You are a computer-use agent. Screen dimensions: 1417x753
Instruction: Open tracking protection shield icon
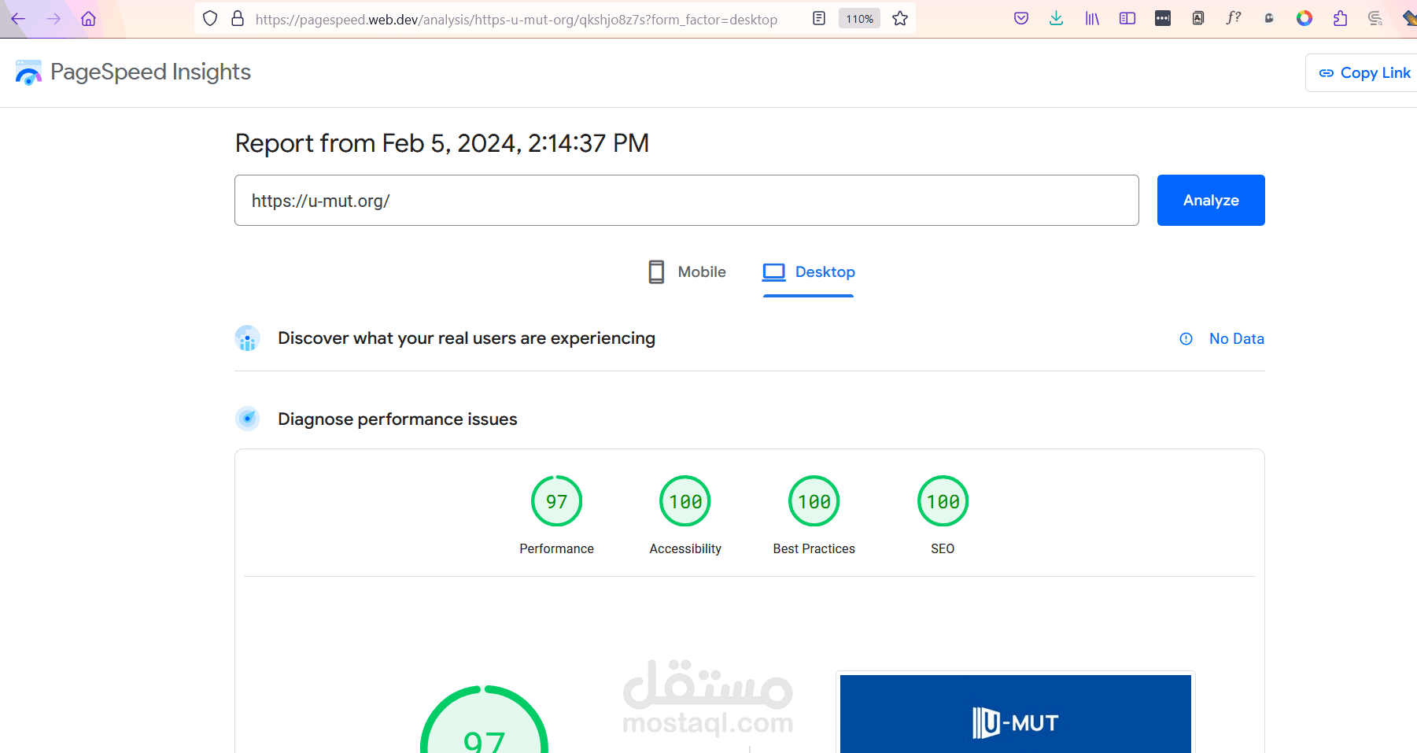click(x=210, y=19)
